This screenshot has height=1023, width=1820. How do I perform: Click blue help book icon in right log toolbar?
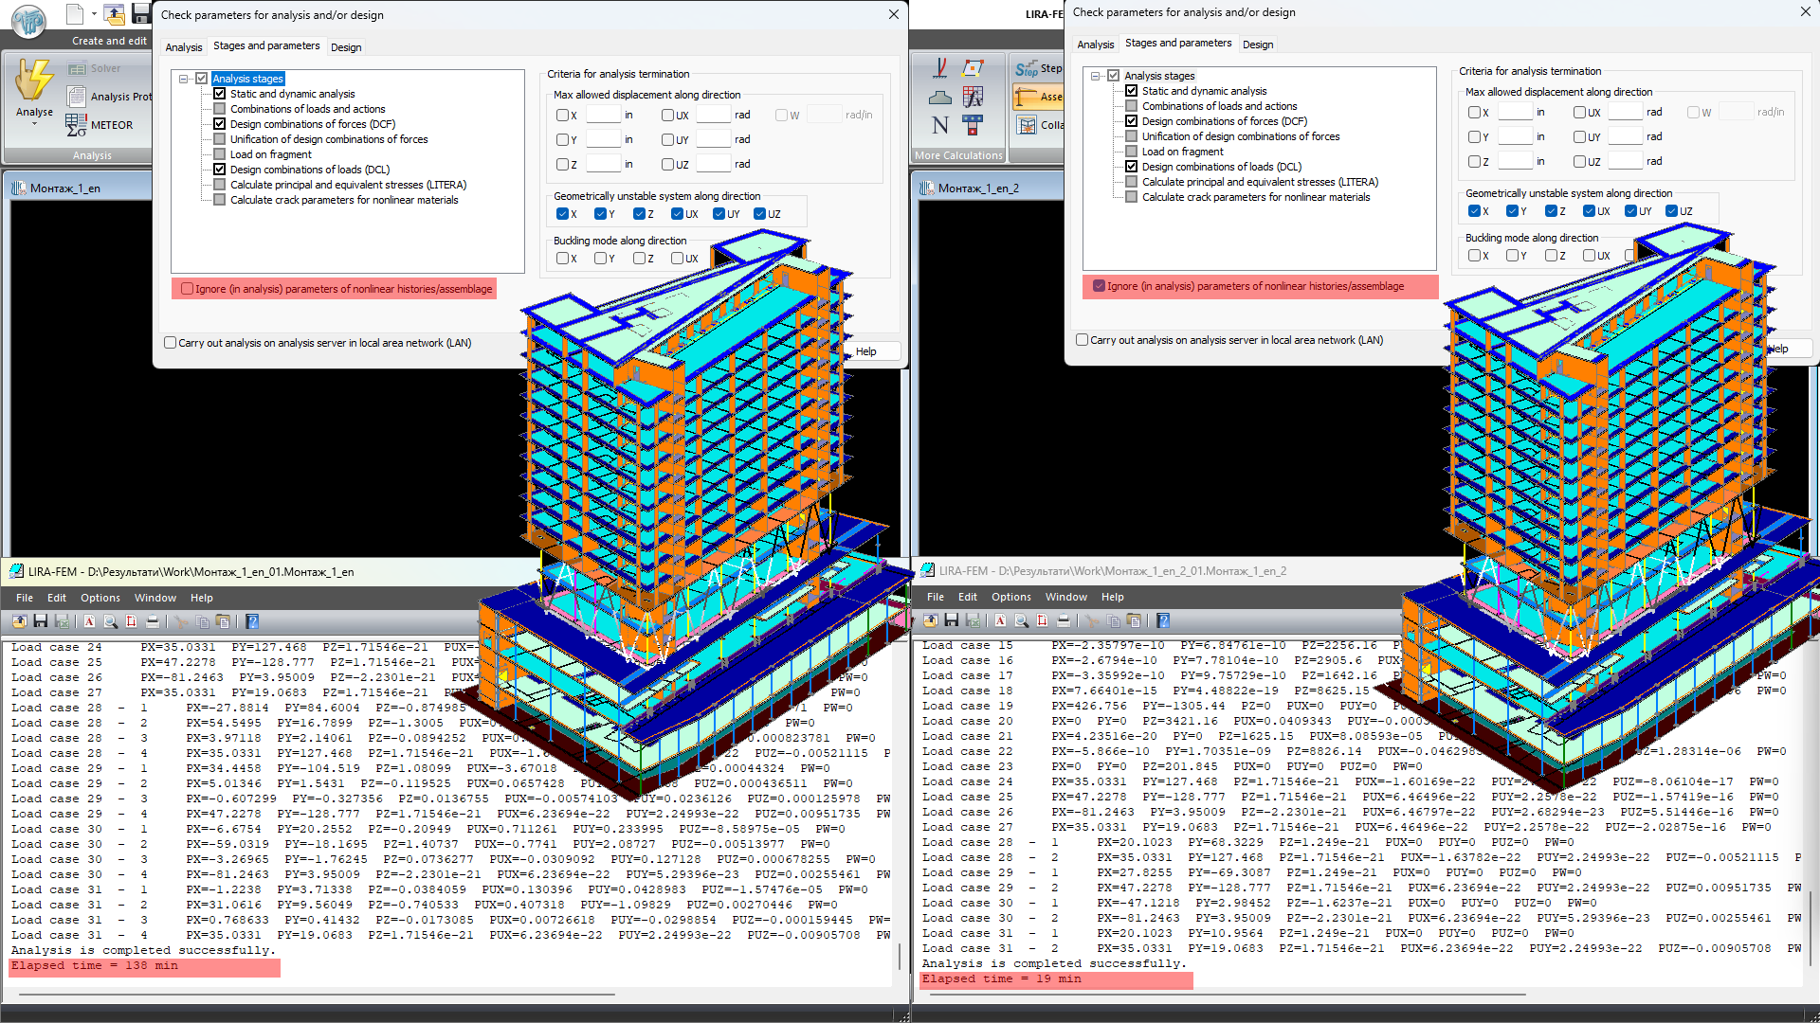tap(1163, 620)
